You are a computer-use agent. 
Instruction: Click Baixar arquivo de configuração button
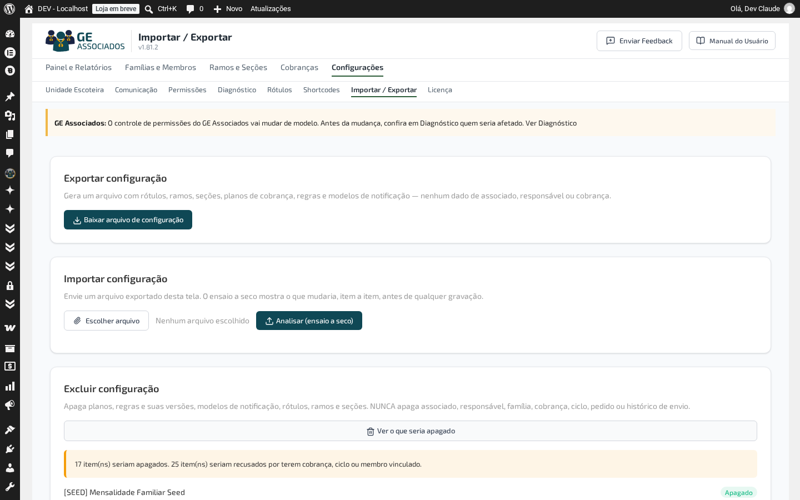(x=128, y=220)
